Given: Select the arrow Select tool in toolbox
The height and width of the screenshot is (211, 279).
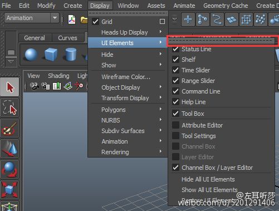Looking at the screenshot, I should tap(9, 87).
